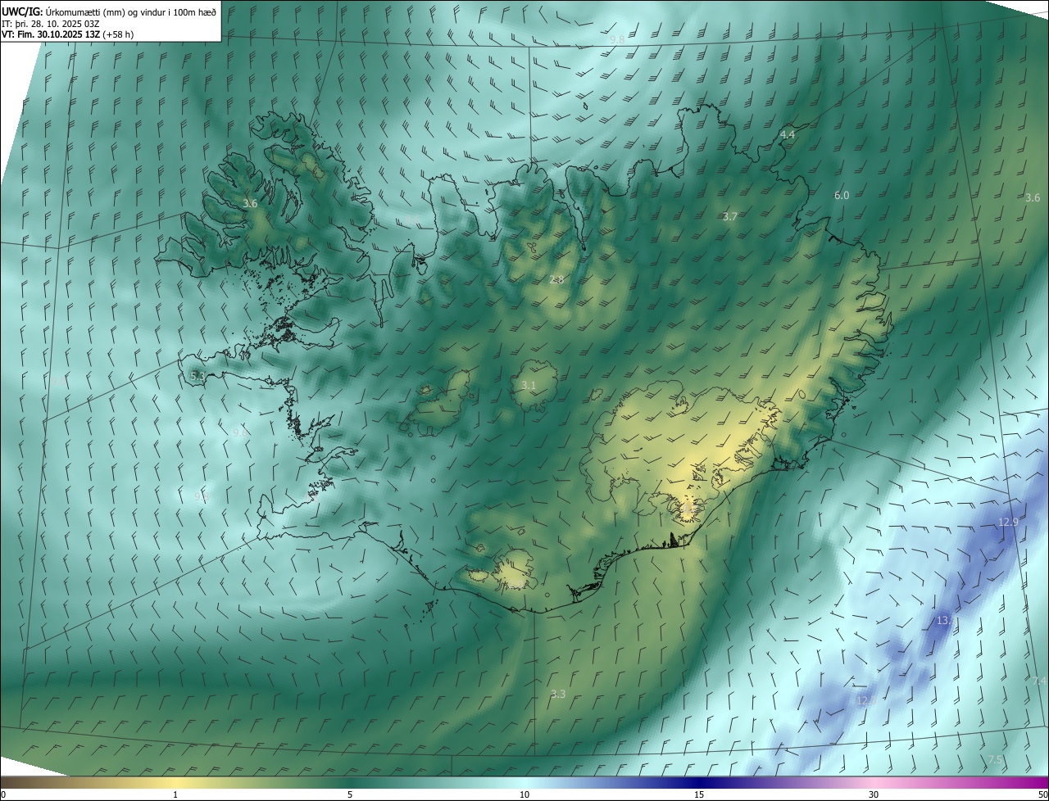Click the 5 tick on the color scale

tap(350, 794)
